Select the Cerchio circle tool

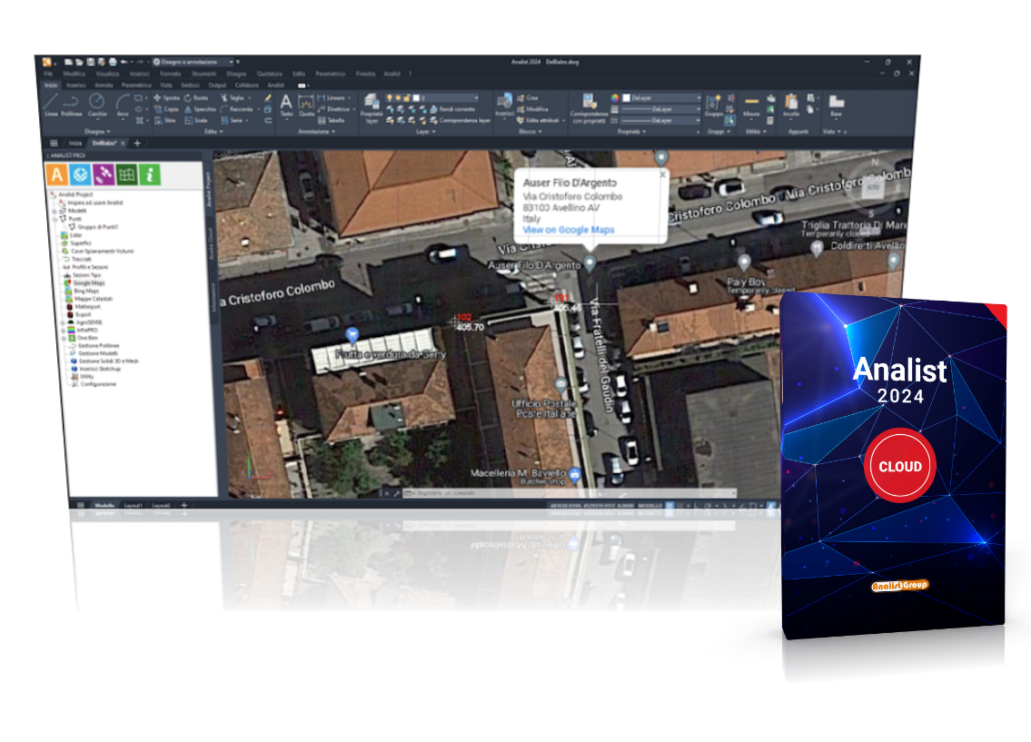tap(97, 104)
